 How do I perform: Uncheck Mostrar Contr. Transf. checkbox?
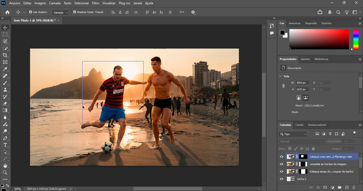[x=75, y=12]
